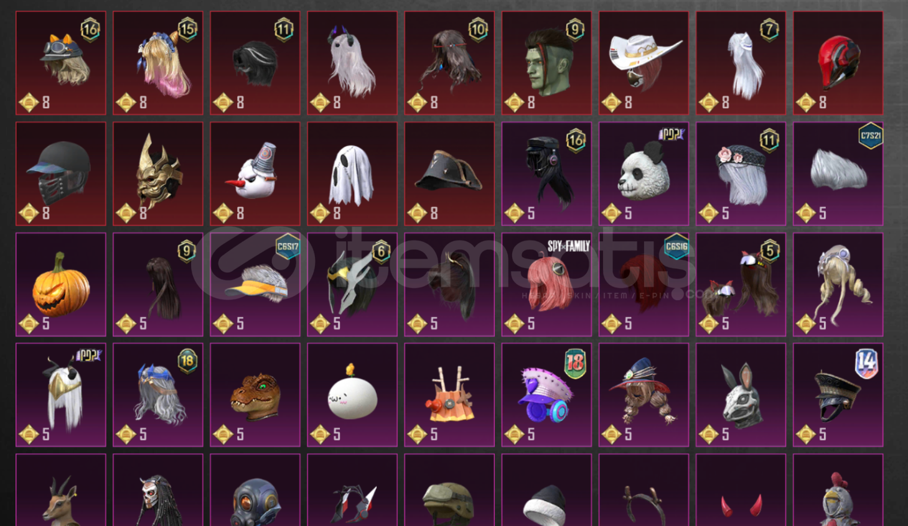Select the cat-ear cap with goggles

[x=61, y=63]
